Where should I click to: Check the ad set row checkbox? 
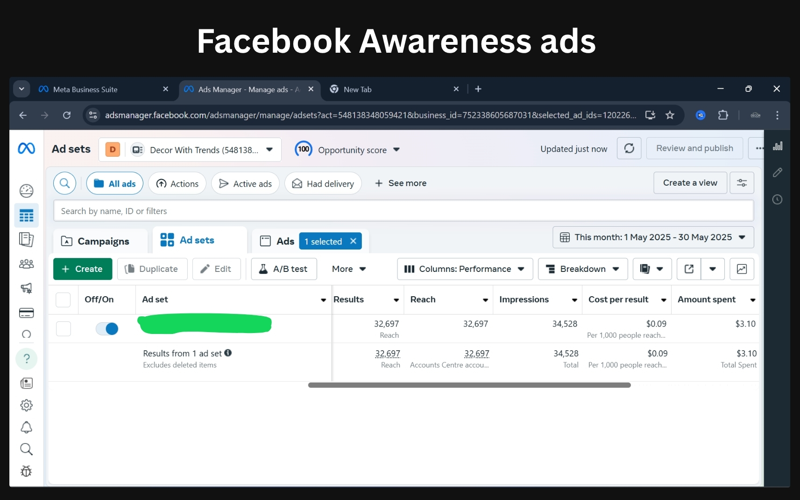click(64, 329)
